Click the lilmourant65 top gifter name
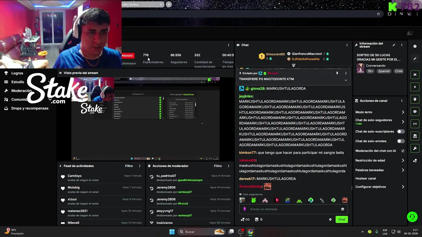Viewport: 422px width, 237px height. tap(275, 54)
